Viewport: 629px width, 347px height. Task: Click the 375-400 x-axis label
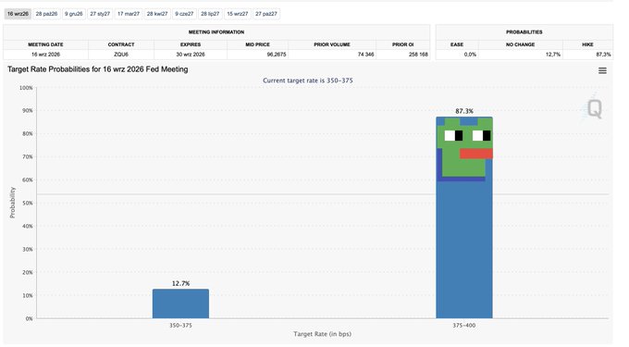tap(464, 326)
